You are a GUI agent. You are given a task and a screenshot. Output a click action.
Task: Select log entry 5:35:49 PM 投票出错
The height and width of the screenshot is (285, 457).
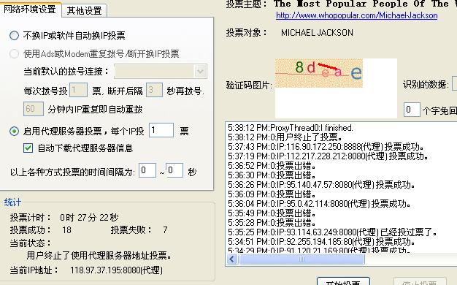click(x=272, y=213)
